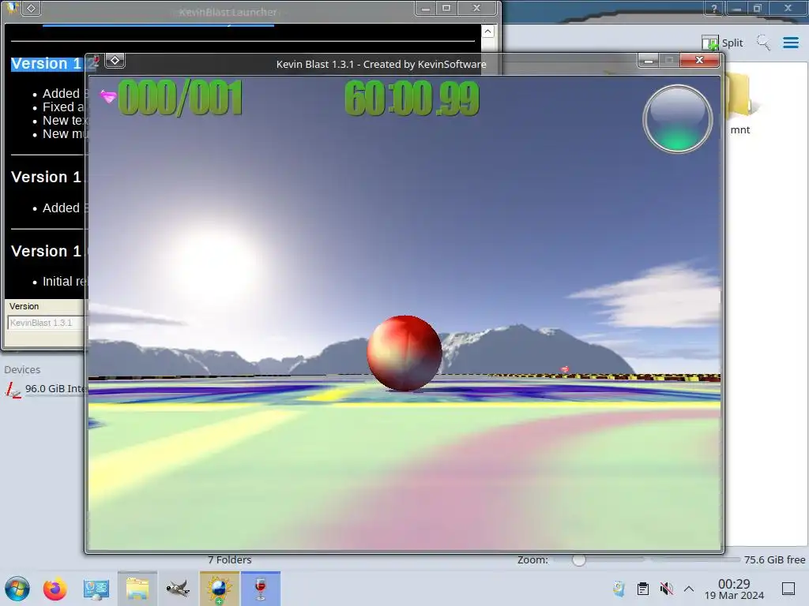Maximize the KevinBlast Launcher window
The height and width of the screenshot is (606, 809).
click(446, 8)
